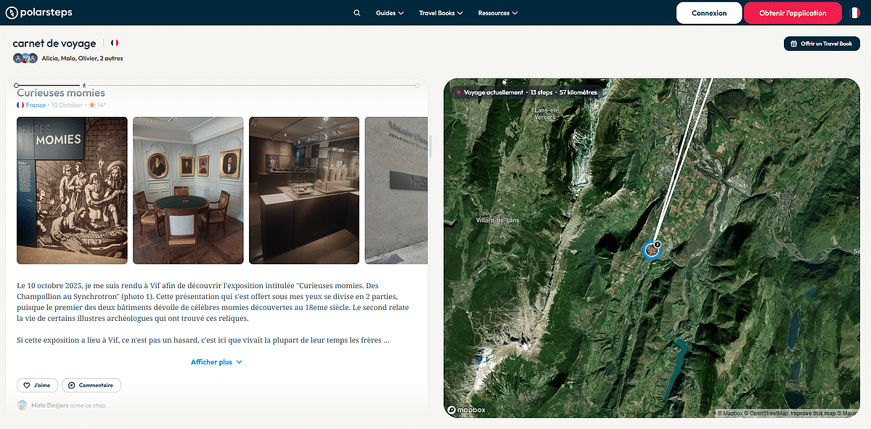Like this step with J'aime

(37, 385)
